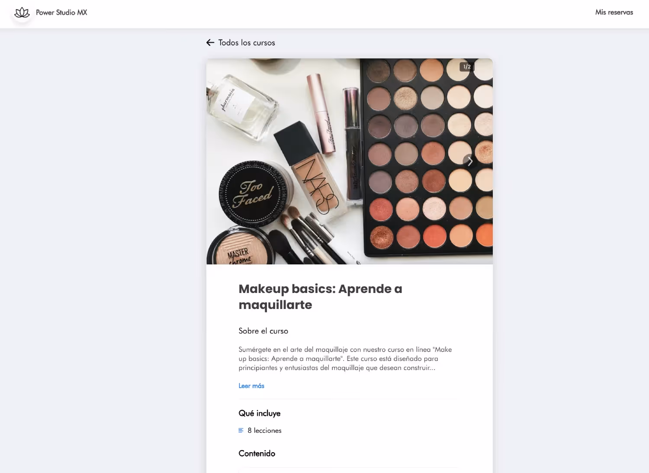This screenshot has width=649, height=473.
Task: Click the course description paragraph starting Sumérgete
Action: (345, 359)
